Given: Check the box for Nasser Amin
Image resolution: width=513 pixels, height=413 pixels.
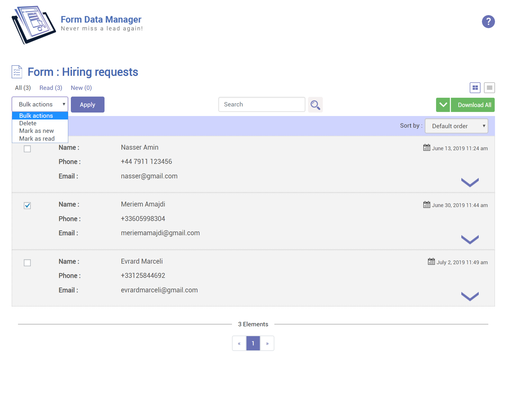Looking at the screenshot, I should 27,149.
